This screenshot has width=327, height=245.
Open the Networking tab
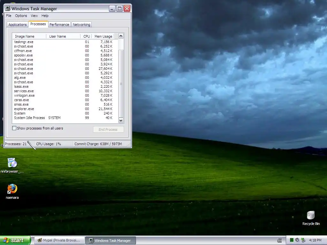(81, 25)
